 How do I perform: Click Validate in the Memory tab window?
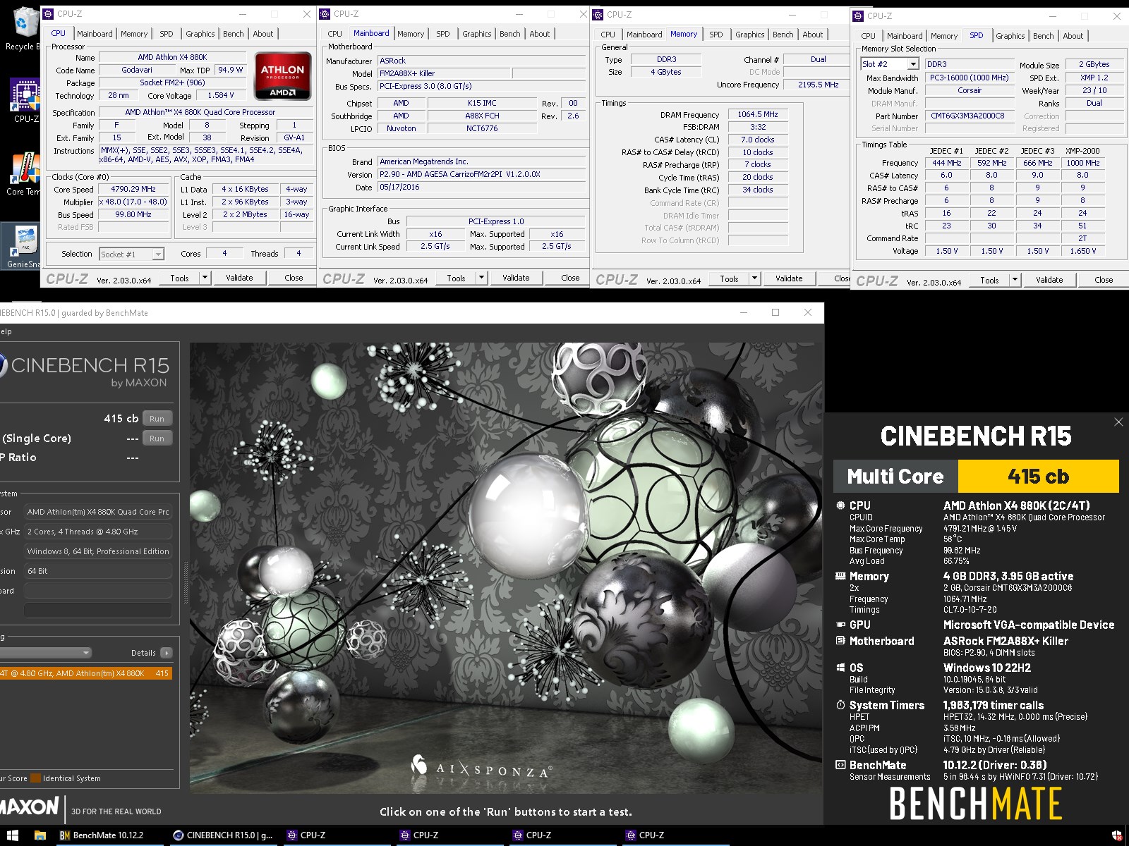(789, 278)
